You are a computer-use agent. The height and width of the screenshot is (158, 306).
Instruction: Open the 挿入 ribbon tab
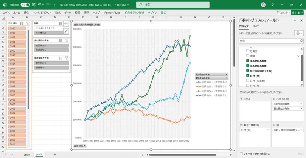26,13
